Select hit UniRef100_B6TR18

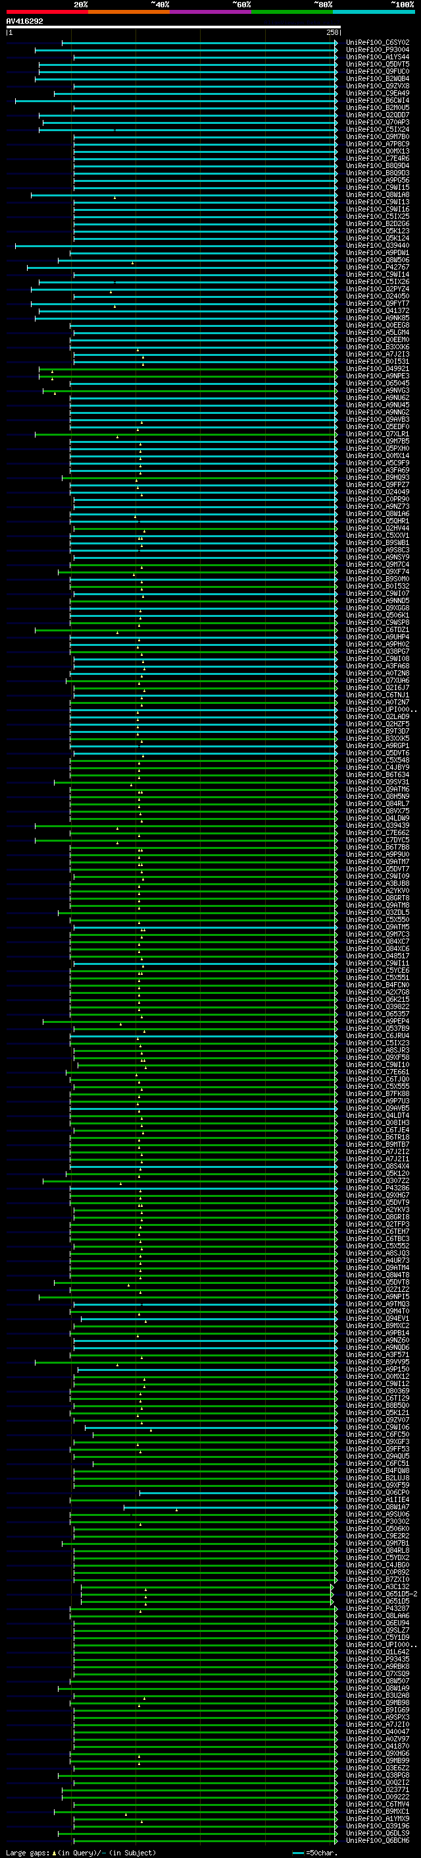(378, 1138)
